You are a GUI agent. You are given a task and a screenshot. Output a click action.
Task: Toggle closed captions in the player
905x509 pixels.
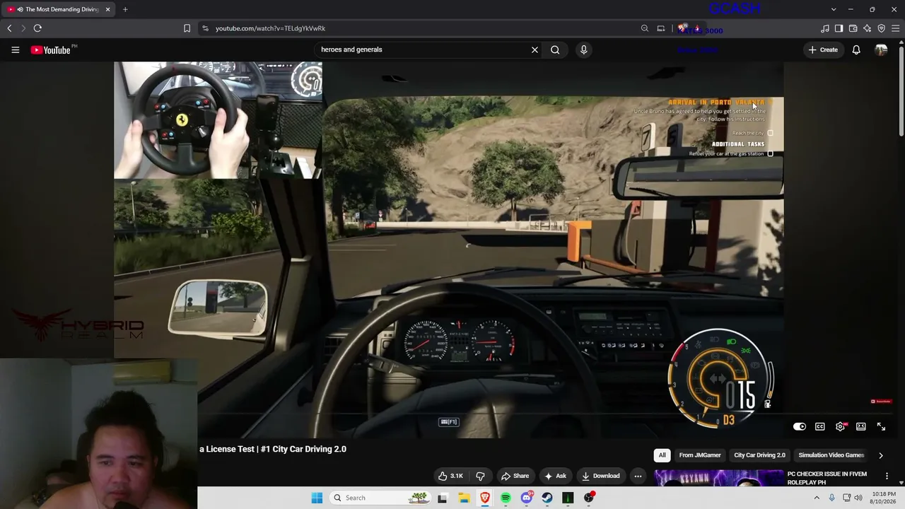819,427
